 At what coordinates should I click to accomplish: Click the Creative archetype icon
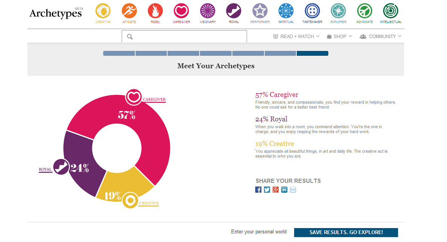pyautogui.click(x=103, y=11)
